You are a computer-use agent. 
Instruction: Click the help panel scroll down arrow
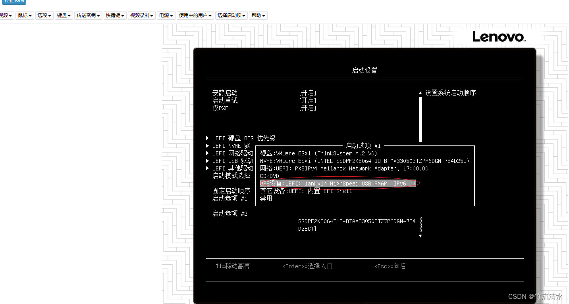(420, 236)
